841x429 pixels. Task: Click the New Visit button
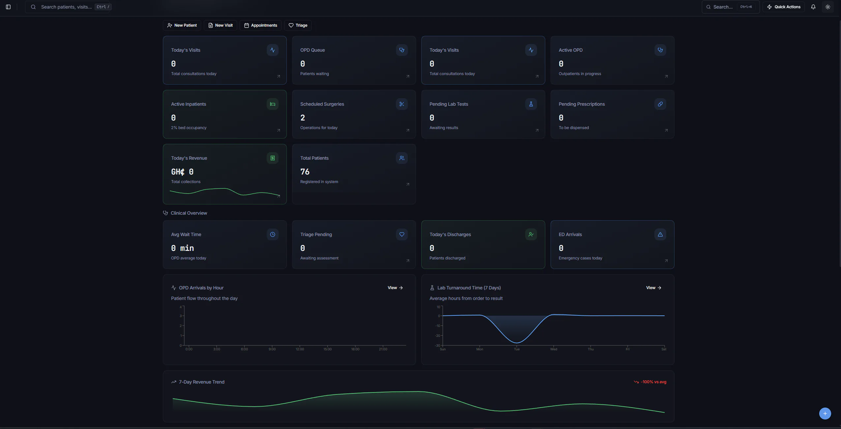pos(220,25)
